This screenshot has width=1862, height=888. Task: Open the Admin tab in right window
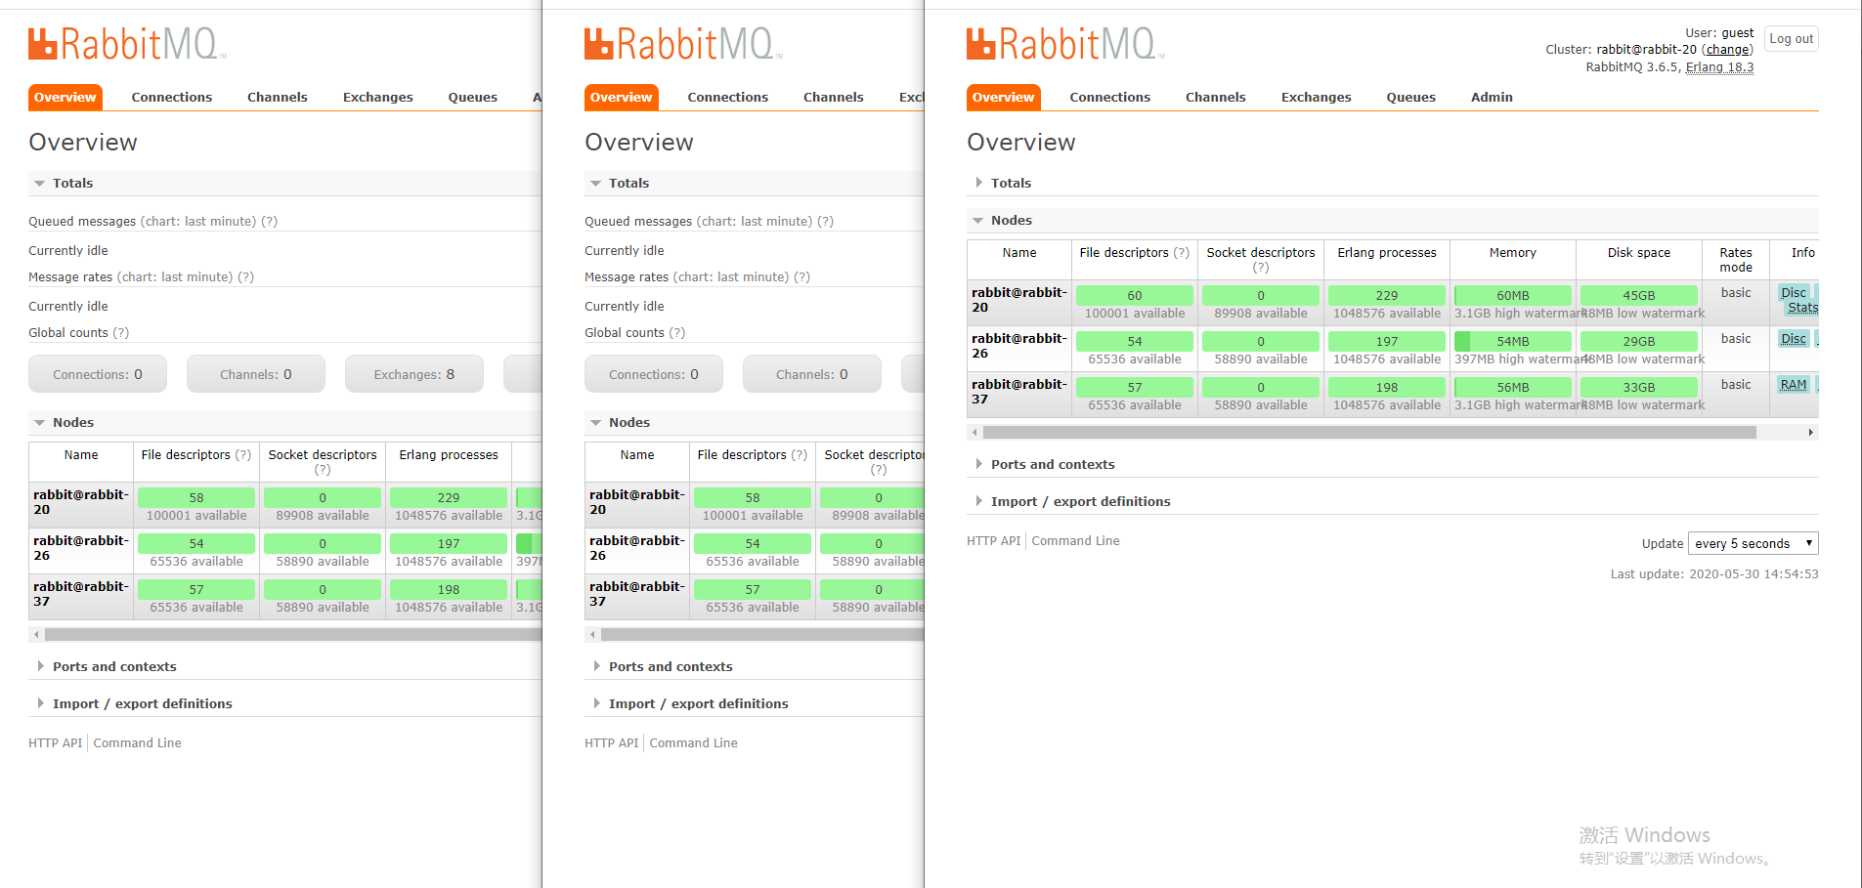[1492, 97]
